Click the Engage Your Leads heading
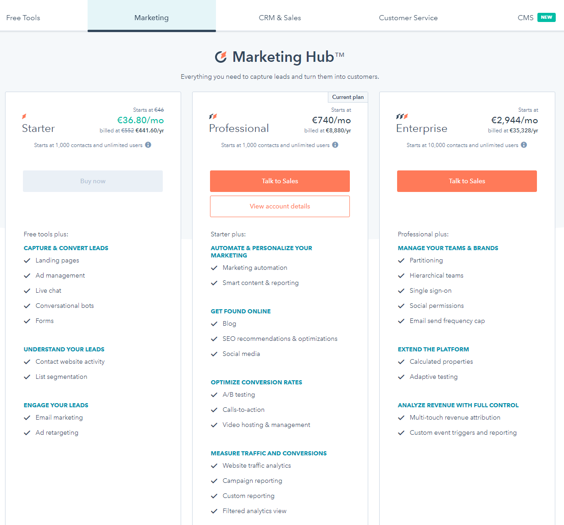This screenshot has height=525, width=564. point(56,405)
